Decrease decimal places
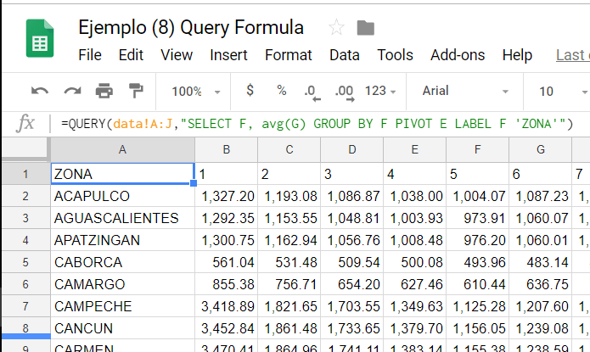Image resolution: width=590 pixels, height=352 pixels. coord(312,92)
